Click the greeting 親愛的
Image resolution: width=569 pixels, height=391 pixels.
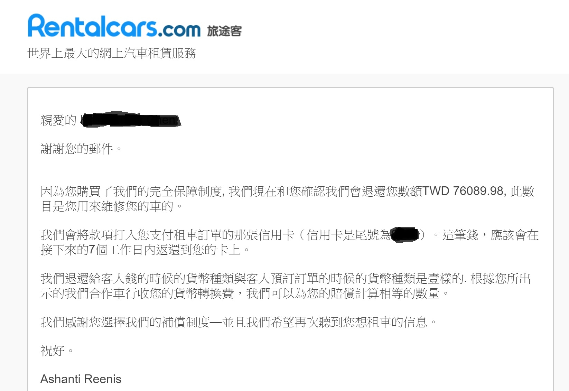(x=58, y=120)
